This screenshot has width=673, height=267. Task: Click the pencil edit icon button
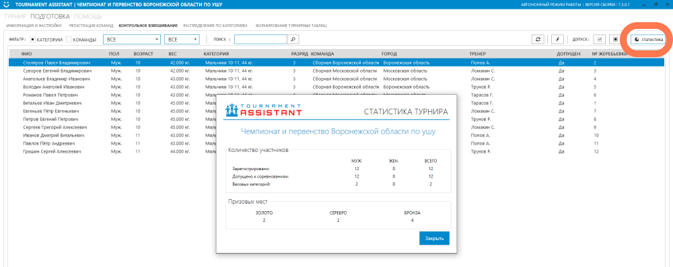coord(557,39)
